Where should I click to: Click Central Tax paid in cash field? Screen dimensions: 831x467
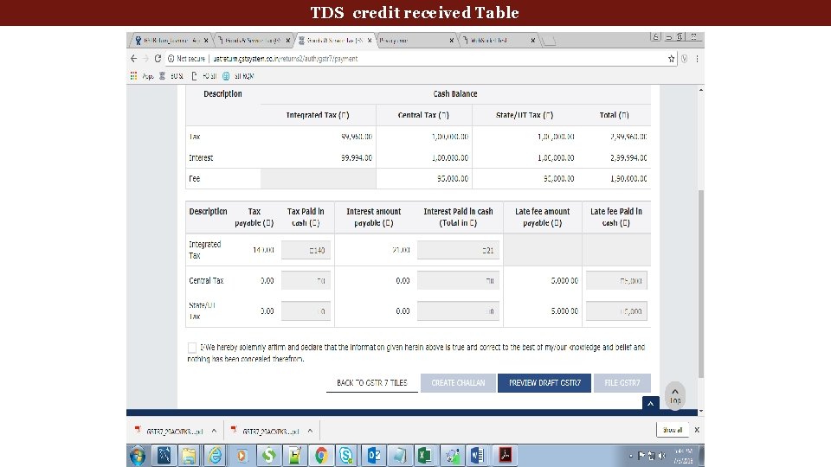click(x=306, y=280)
